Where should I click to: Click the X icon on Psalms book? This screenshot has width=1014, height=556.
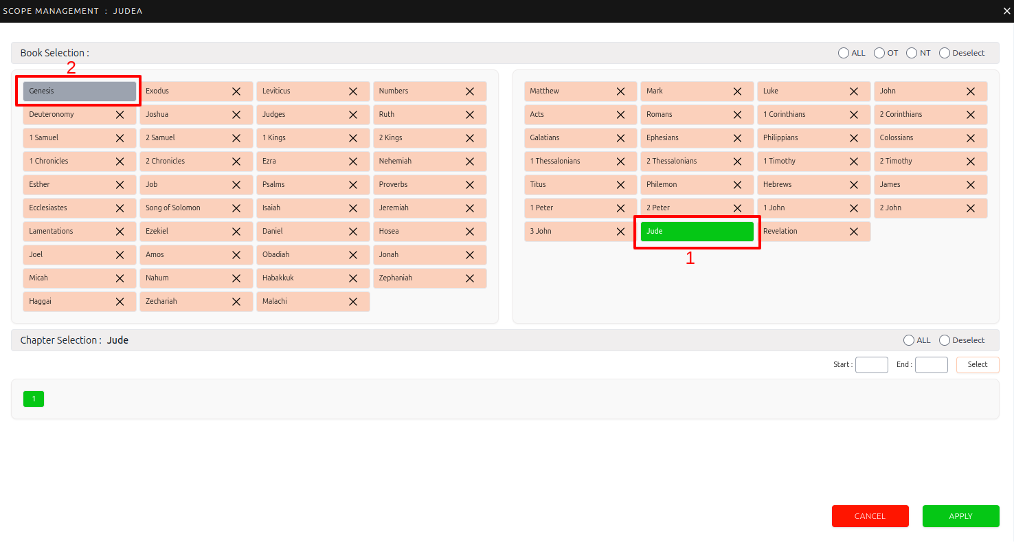click(353, 185)
